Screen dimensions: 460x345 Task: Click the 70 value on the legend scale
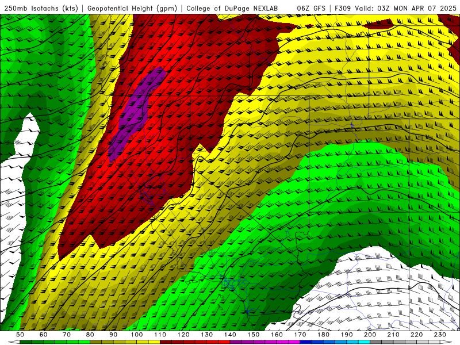coord(67,335)
